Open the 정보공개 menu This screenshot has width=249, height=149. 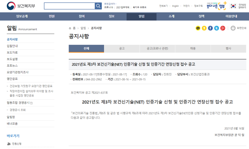[22, 16]
